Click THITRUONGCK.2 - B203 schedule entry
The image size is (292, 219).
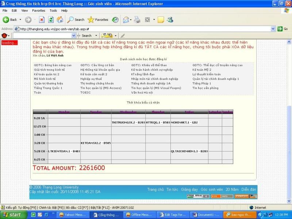tap(128, 123)
